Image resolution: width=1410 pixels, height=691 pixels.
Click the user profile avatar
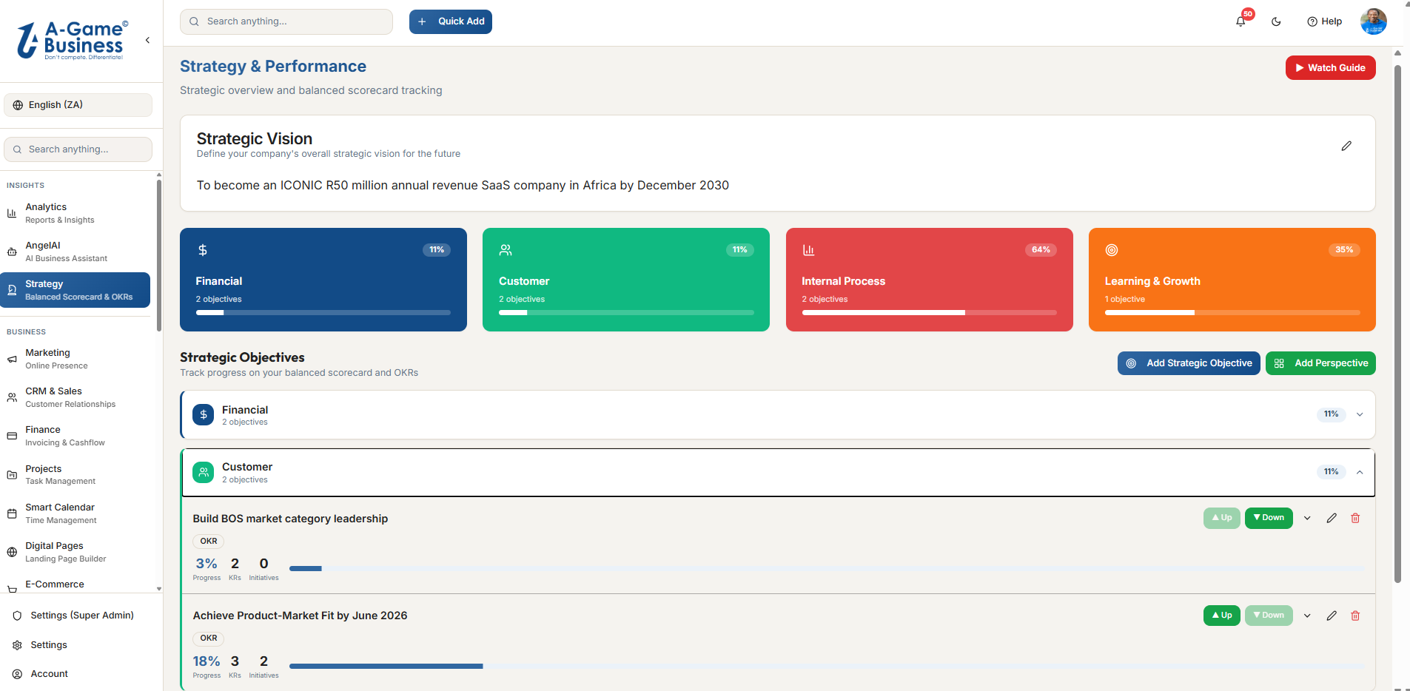1374,21
